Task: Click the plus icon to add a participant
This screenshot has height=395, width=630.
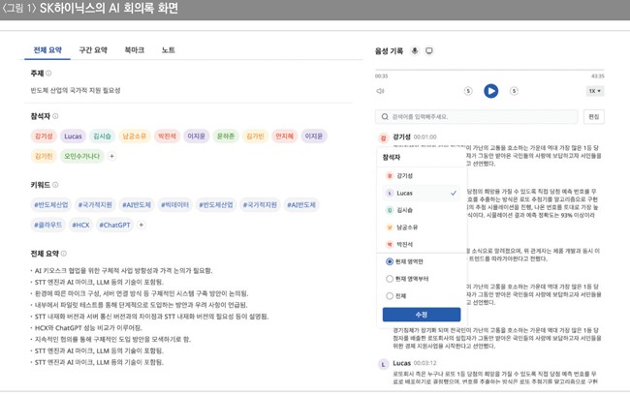Action: [111, 156]
